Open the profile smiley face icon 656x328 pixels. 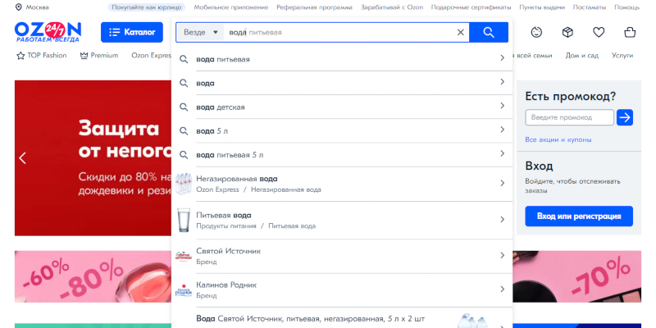click(x=536, y=33)
